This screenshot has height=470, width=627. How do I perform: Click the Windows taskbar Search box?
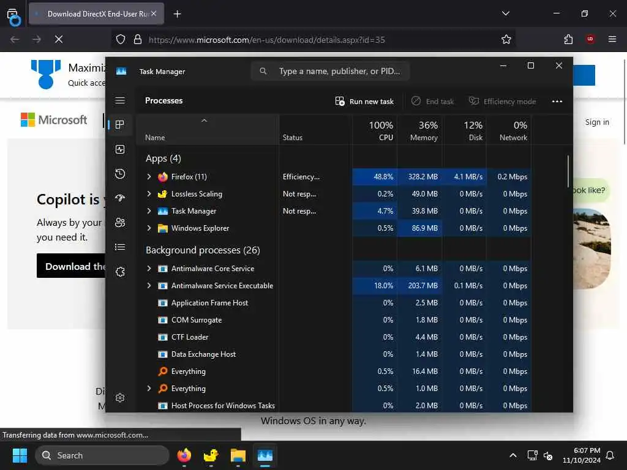102,455
